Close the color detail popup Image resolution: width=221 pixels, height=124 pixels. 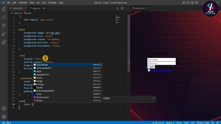pyautogui.click(x=154, y=98)
